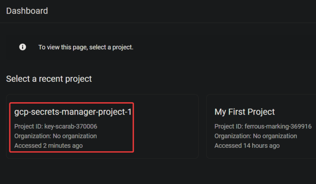Click the word 'Accessed' in the first project card

click(x=28, y=145)
